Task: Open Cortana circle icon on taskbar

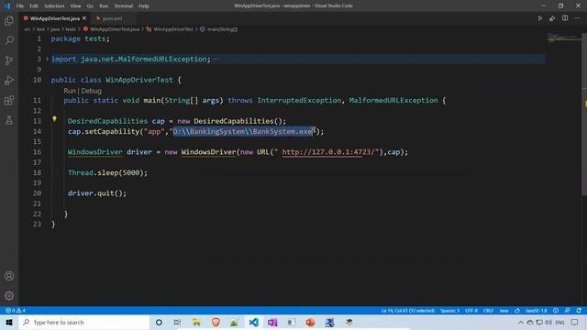Action: [159, 322]
